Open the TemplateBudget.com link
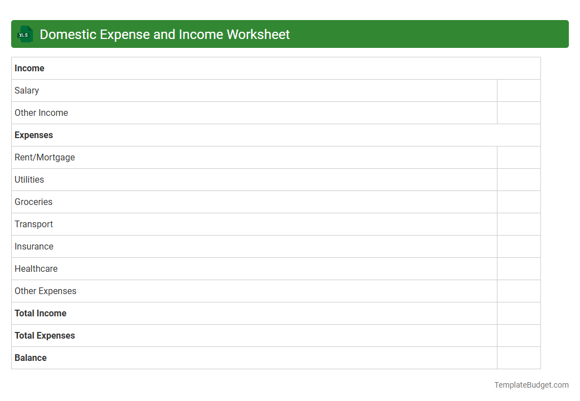This screenshot has width=580, height=401. click(x=531, y=384)
